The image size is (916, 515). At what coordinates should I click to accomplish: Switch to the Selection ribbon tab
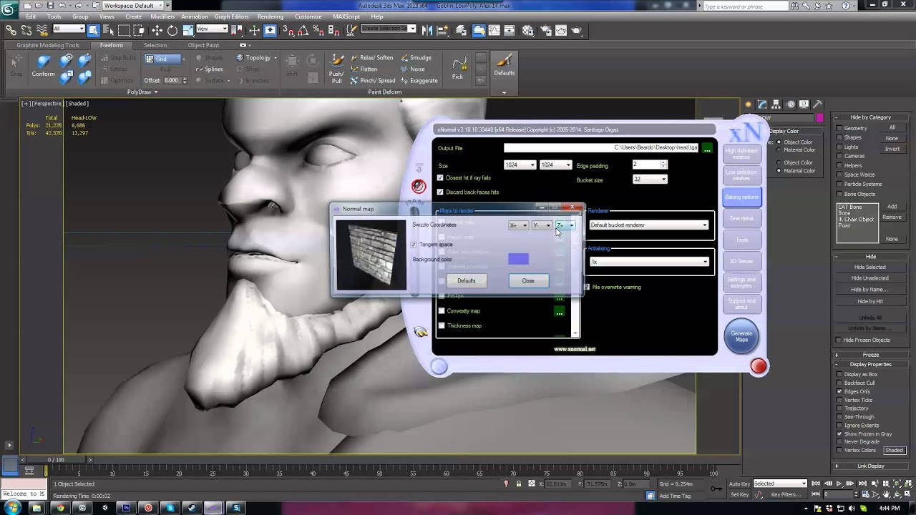[155, 45]
